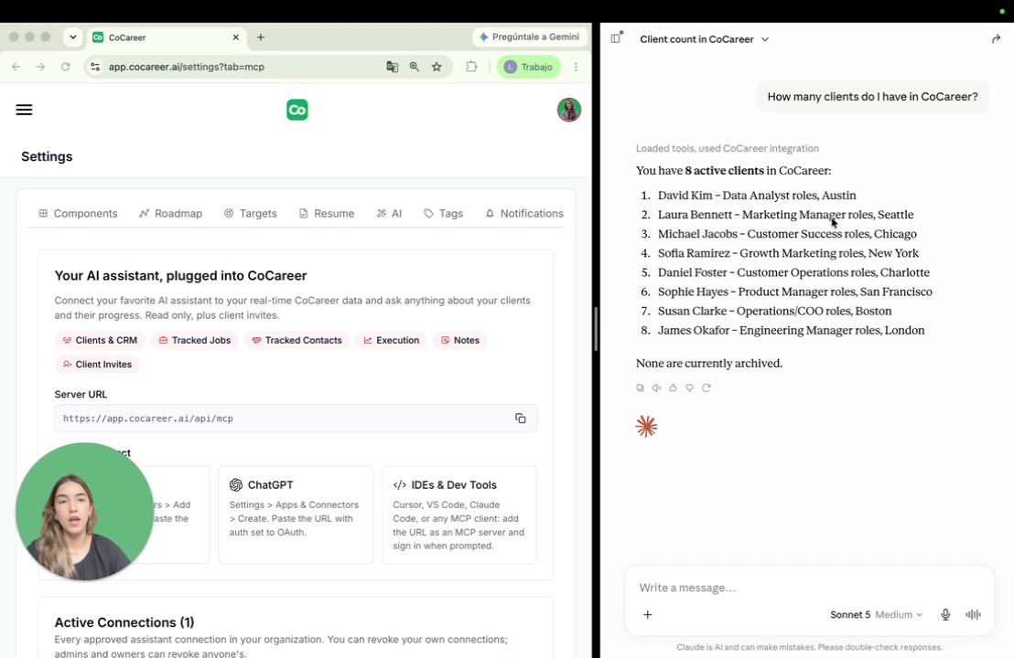Click the browser address bar URL
The image size is (1014, 658).
187,67
